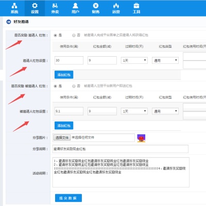The height and width of the screenshot is (206, 206).
Task: Focus 使用条件 field containing 30
Action: click(69, 60)
